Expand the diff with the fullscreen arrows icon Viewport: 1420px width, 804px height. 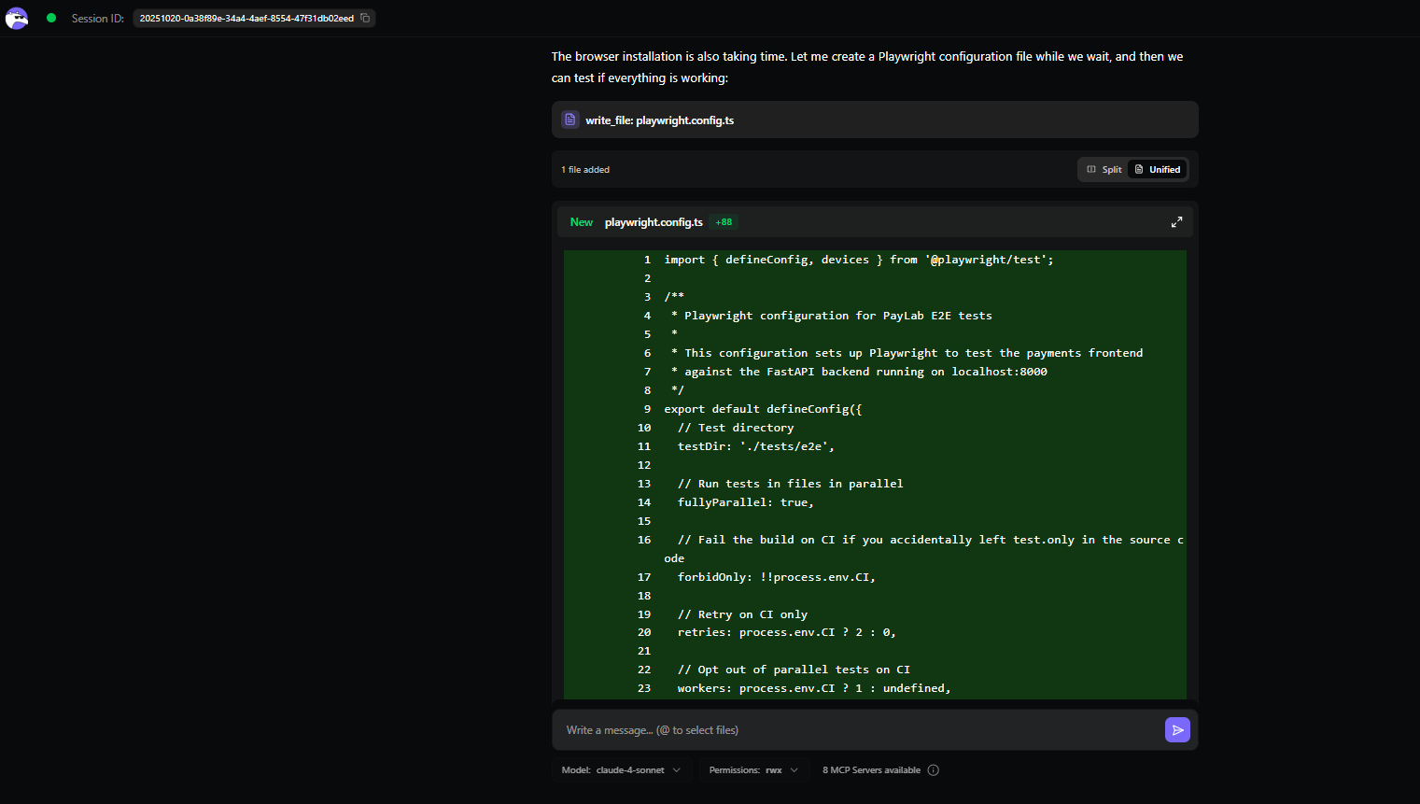1176,222
